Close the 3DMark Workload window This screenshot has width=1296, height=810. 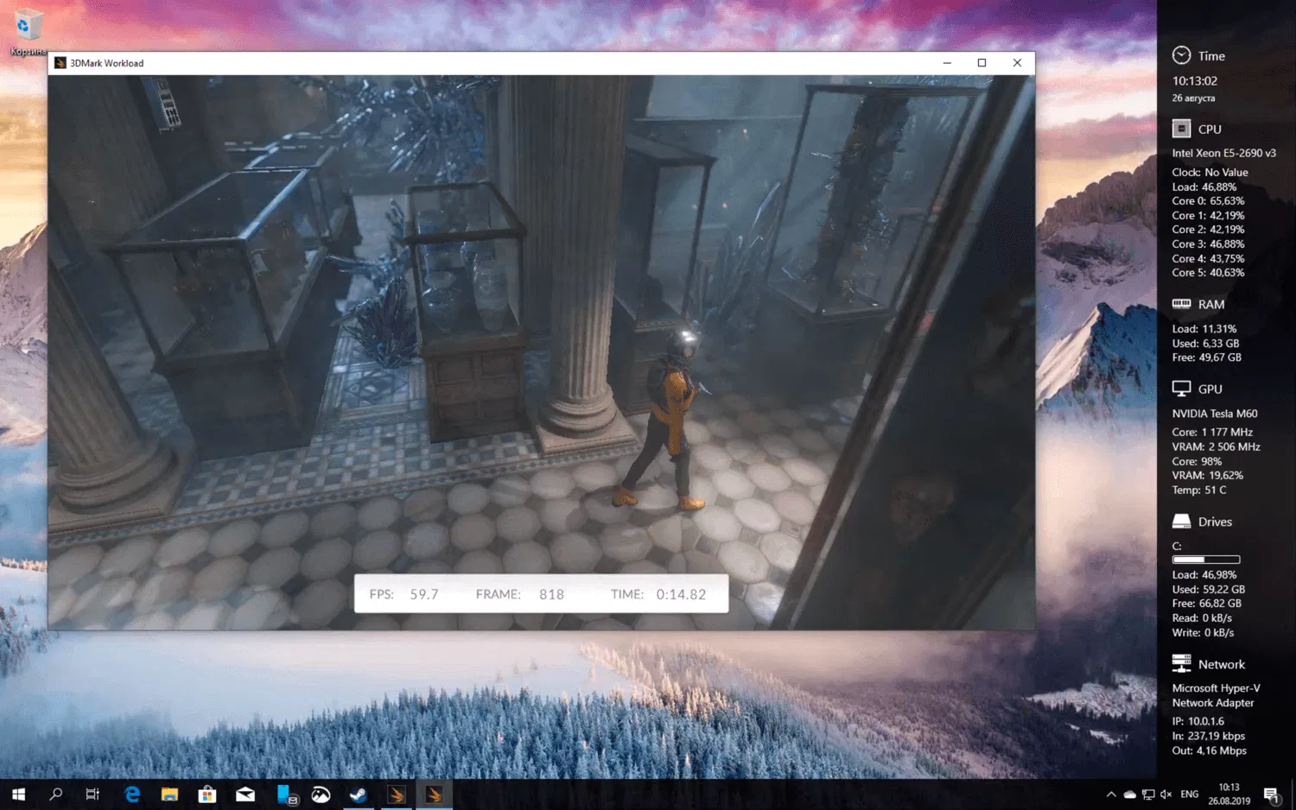coord(1017,63)
